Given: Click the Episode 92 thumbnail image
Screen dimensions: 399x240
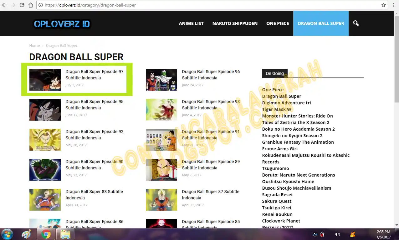Looking at the screenshot, I should (x=45, y=140).
